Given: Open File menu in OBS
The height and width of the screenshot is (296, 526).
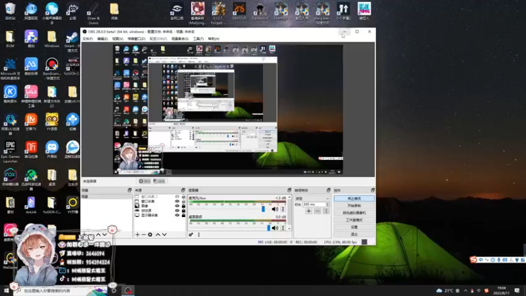Looking at the screenshot, I should coord(87,39).
